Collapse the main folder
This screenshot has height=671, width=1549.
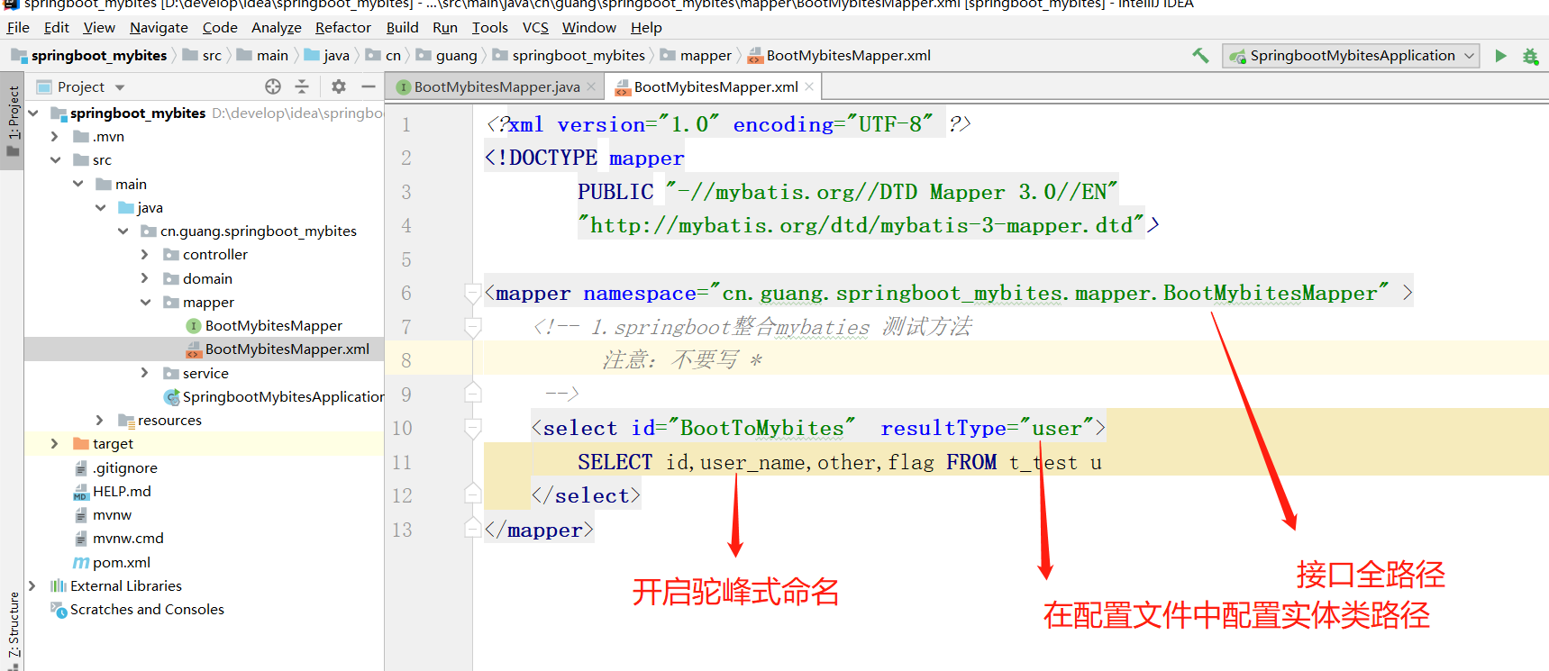[77, 184]
